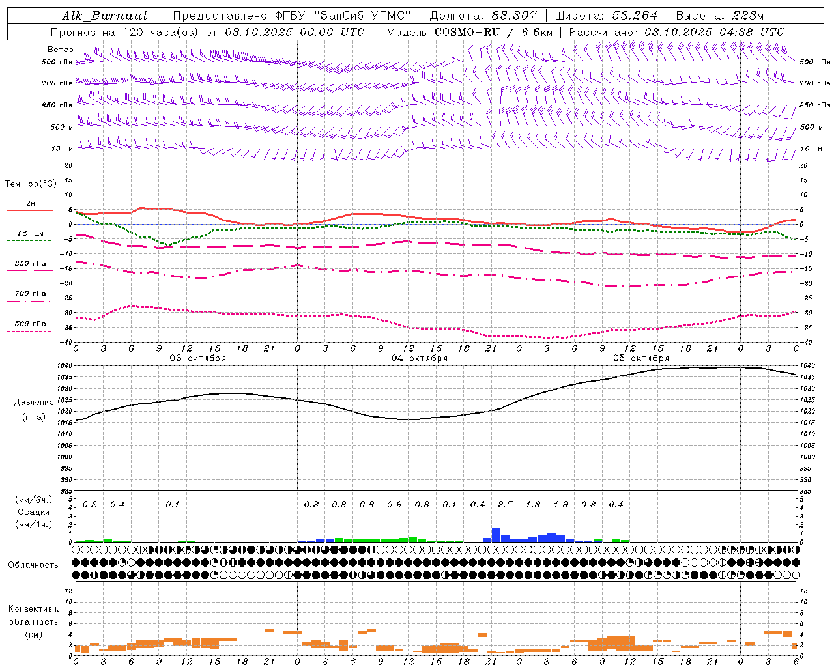This screenshot has width=834, height=667.
Task: Click the '(мм/3ч.)' precipitation unit label
Action: [x=34, y=500]
